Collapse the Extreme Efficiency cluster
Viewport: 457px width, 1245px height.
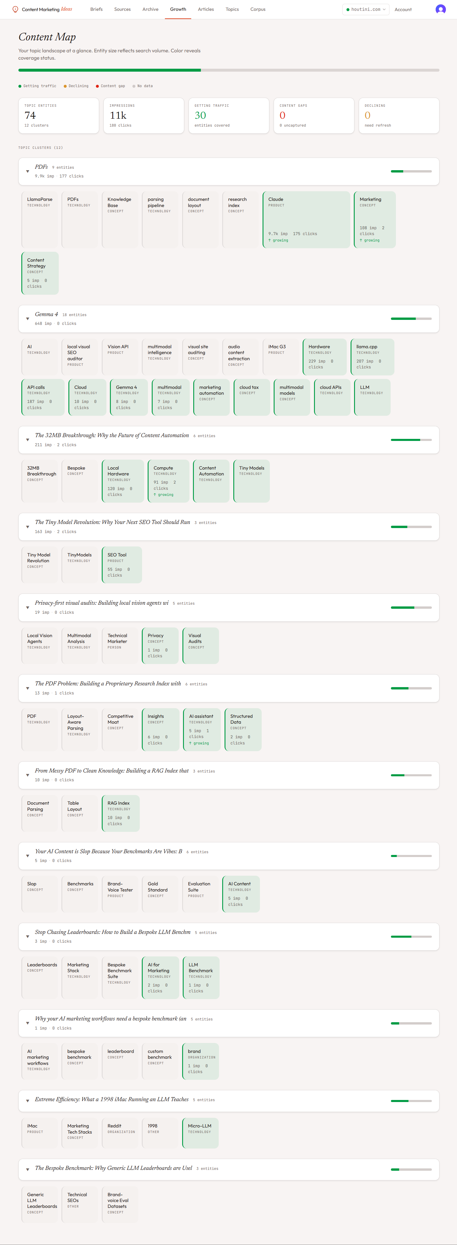(x=27, y=1101)
